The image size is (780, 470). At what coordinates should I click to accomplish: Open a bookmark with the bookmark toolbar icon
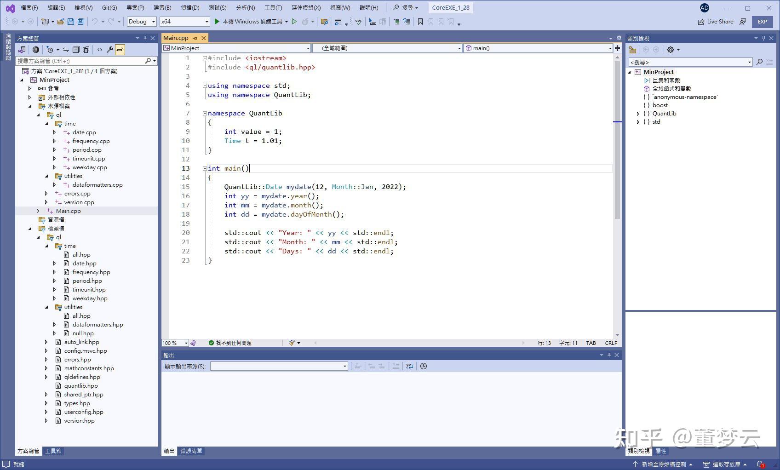pyautogui.click(x=420, y=22)
